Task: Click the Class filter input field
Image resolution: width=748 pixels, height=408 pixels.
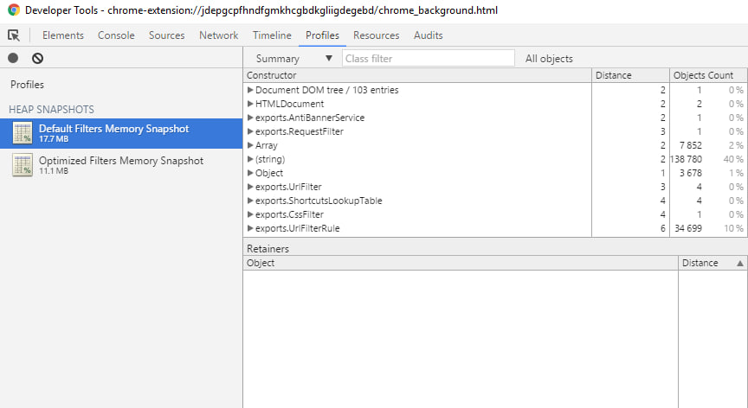Action: [x=428, y=59]
